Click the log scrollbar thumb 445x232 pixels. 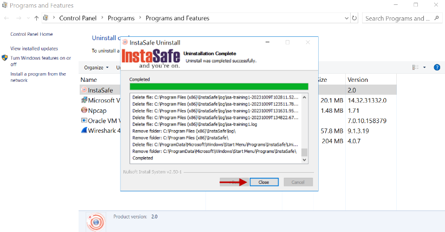pyautogui.click(x=304, y=152)
